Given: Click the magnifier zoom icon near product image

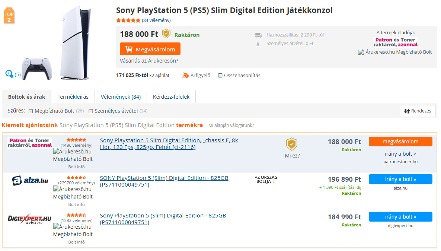Looking at the screenshot, I should pos(9,74).
